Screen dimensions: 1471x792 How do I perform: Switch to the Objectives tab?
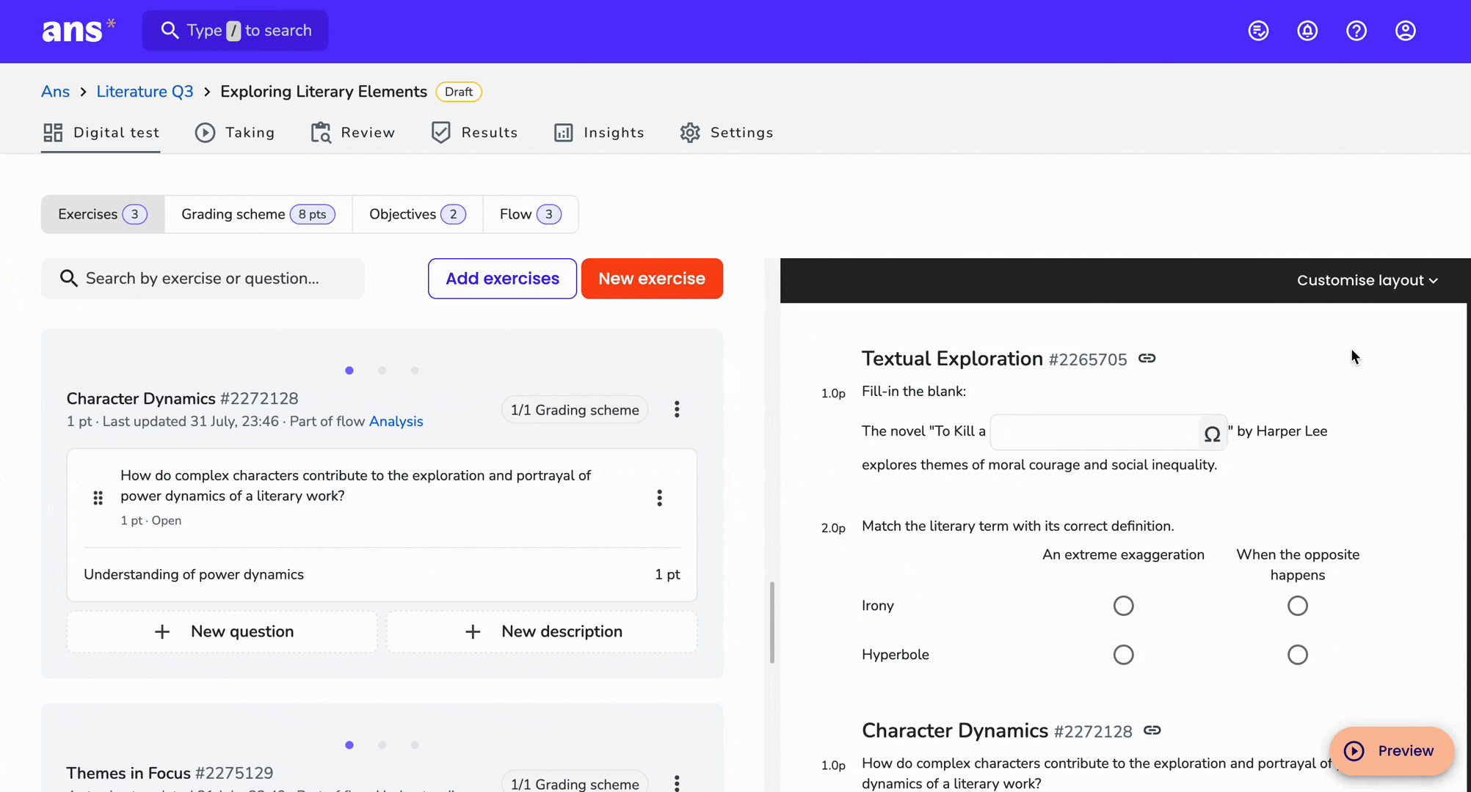(x=418, y=214)
